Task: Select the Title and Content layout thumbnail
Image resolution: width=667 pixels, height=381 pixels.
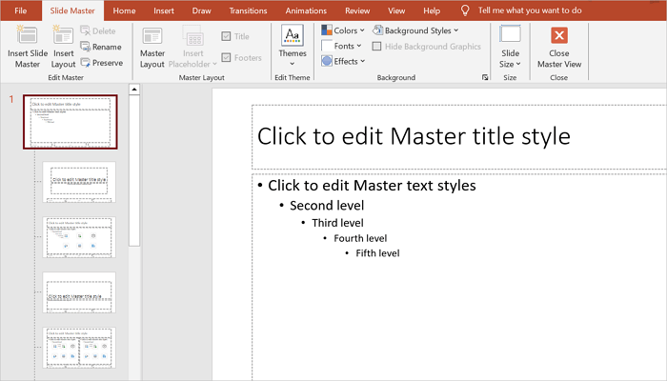Action: click(79, 237)
